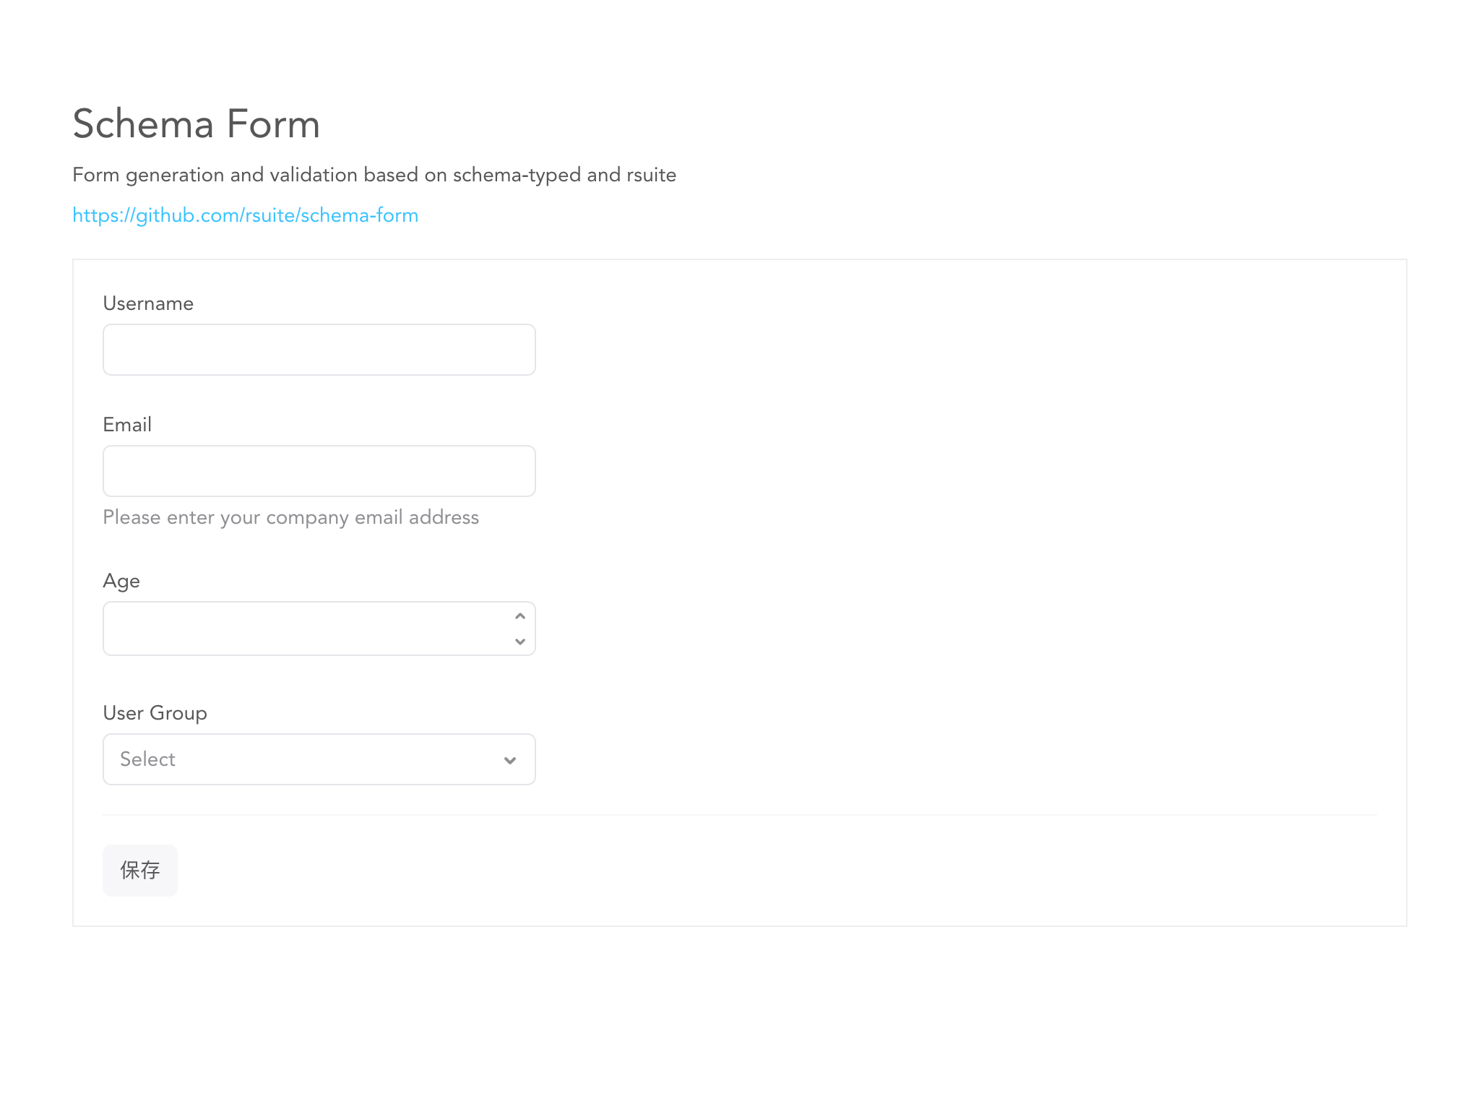This screenshot has width=1479, height=1109.
Task: Expand the User Group dropdown chevron
Action: point(510,760)
